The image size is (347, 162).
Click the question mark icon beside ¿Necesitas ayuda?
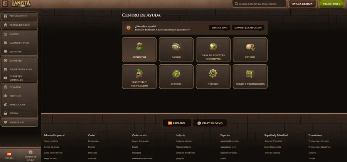(128, 28)
